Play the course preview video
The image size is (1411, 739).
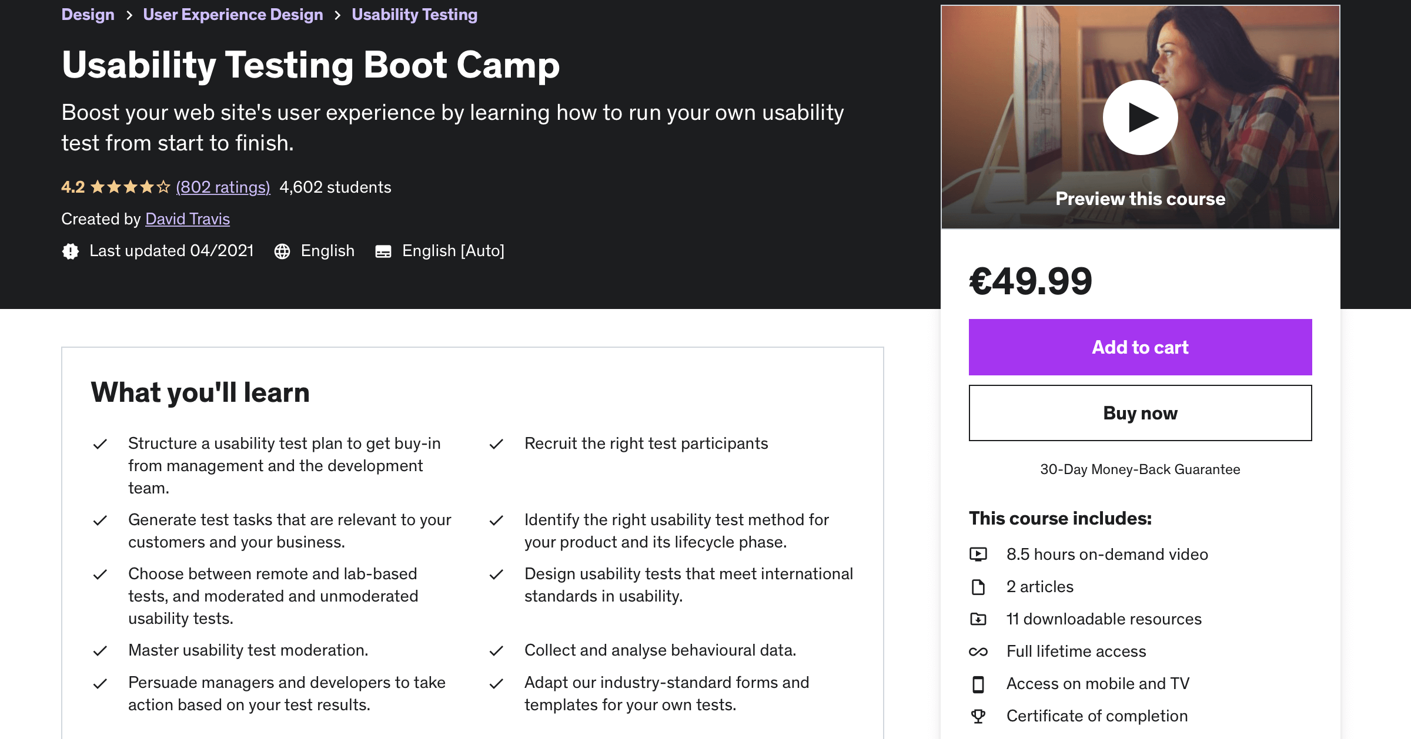tap(1140, 117)
